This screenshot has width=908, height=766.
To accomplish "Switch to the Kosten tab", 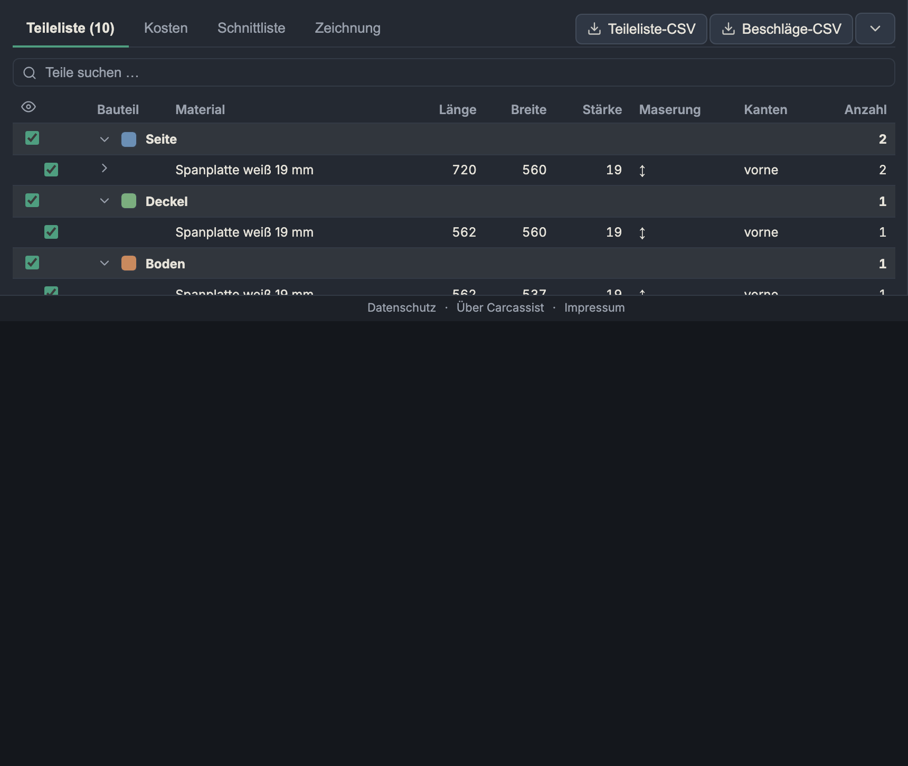I will click(x=166, y=28).
